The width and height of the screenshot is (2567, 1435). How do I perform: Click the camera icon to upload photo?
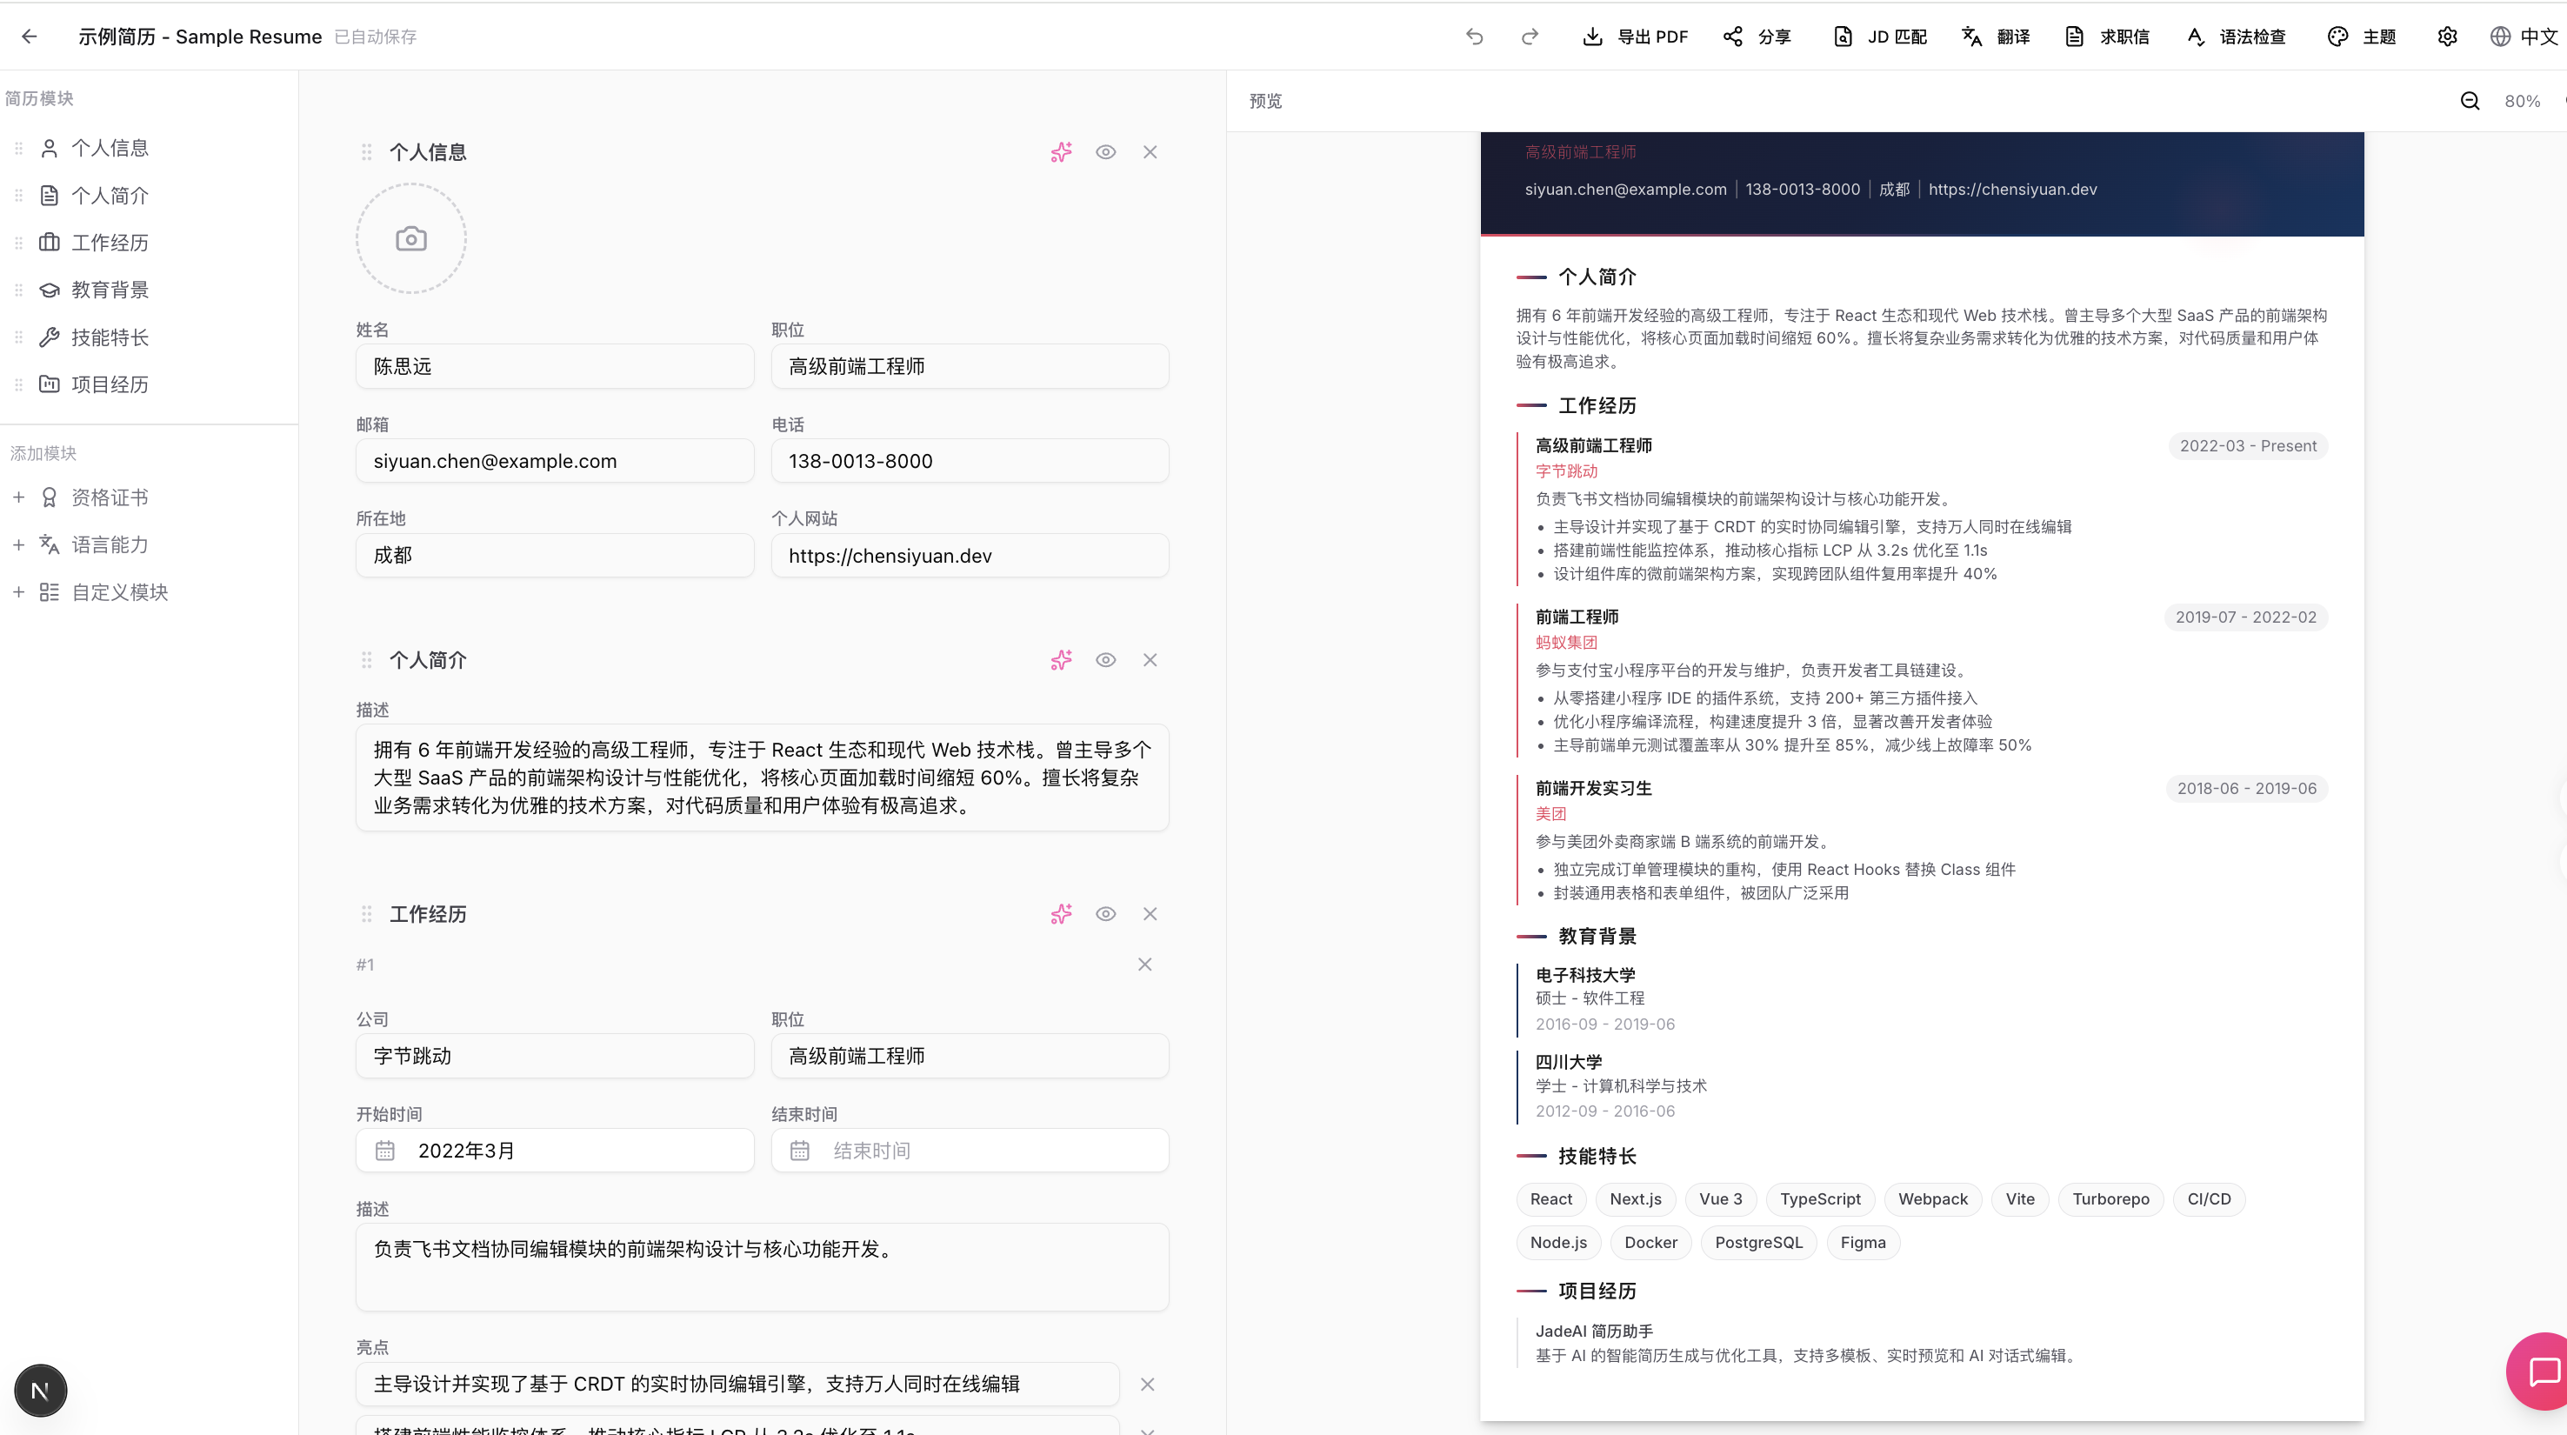(410, 238)
